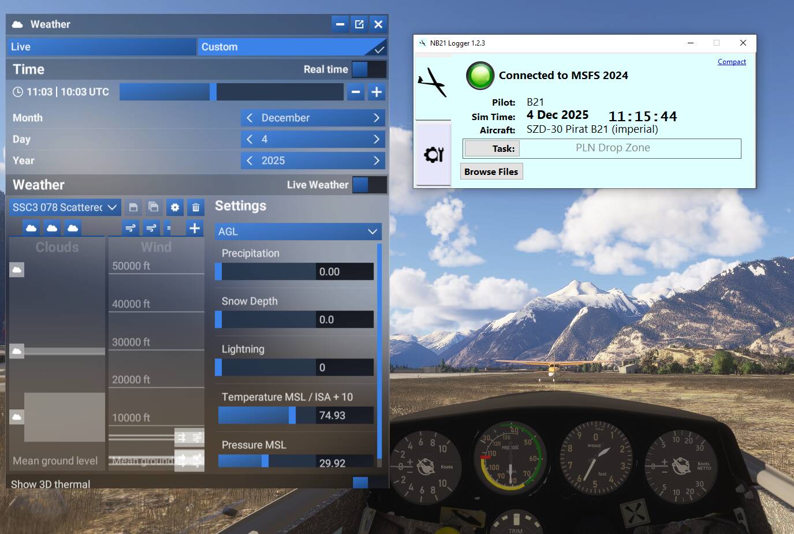Delete the weather preset with trash icon
The height and width of the screenshot is (534, 794).
point(196,207)
